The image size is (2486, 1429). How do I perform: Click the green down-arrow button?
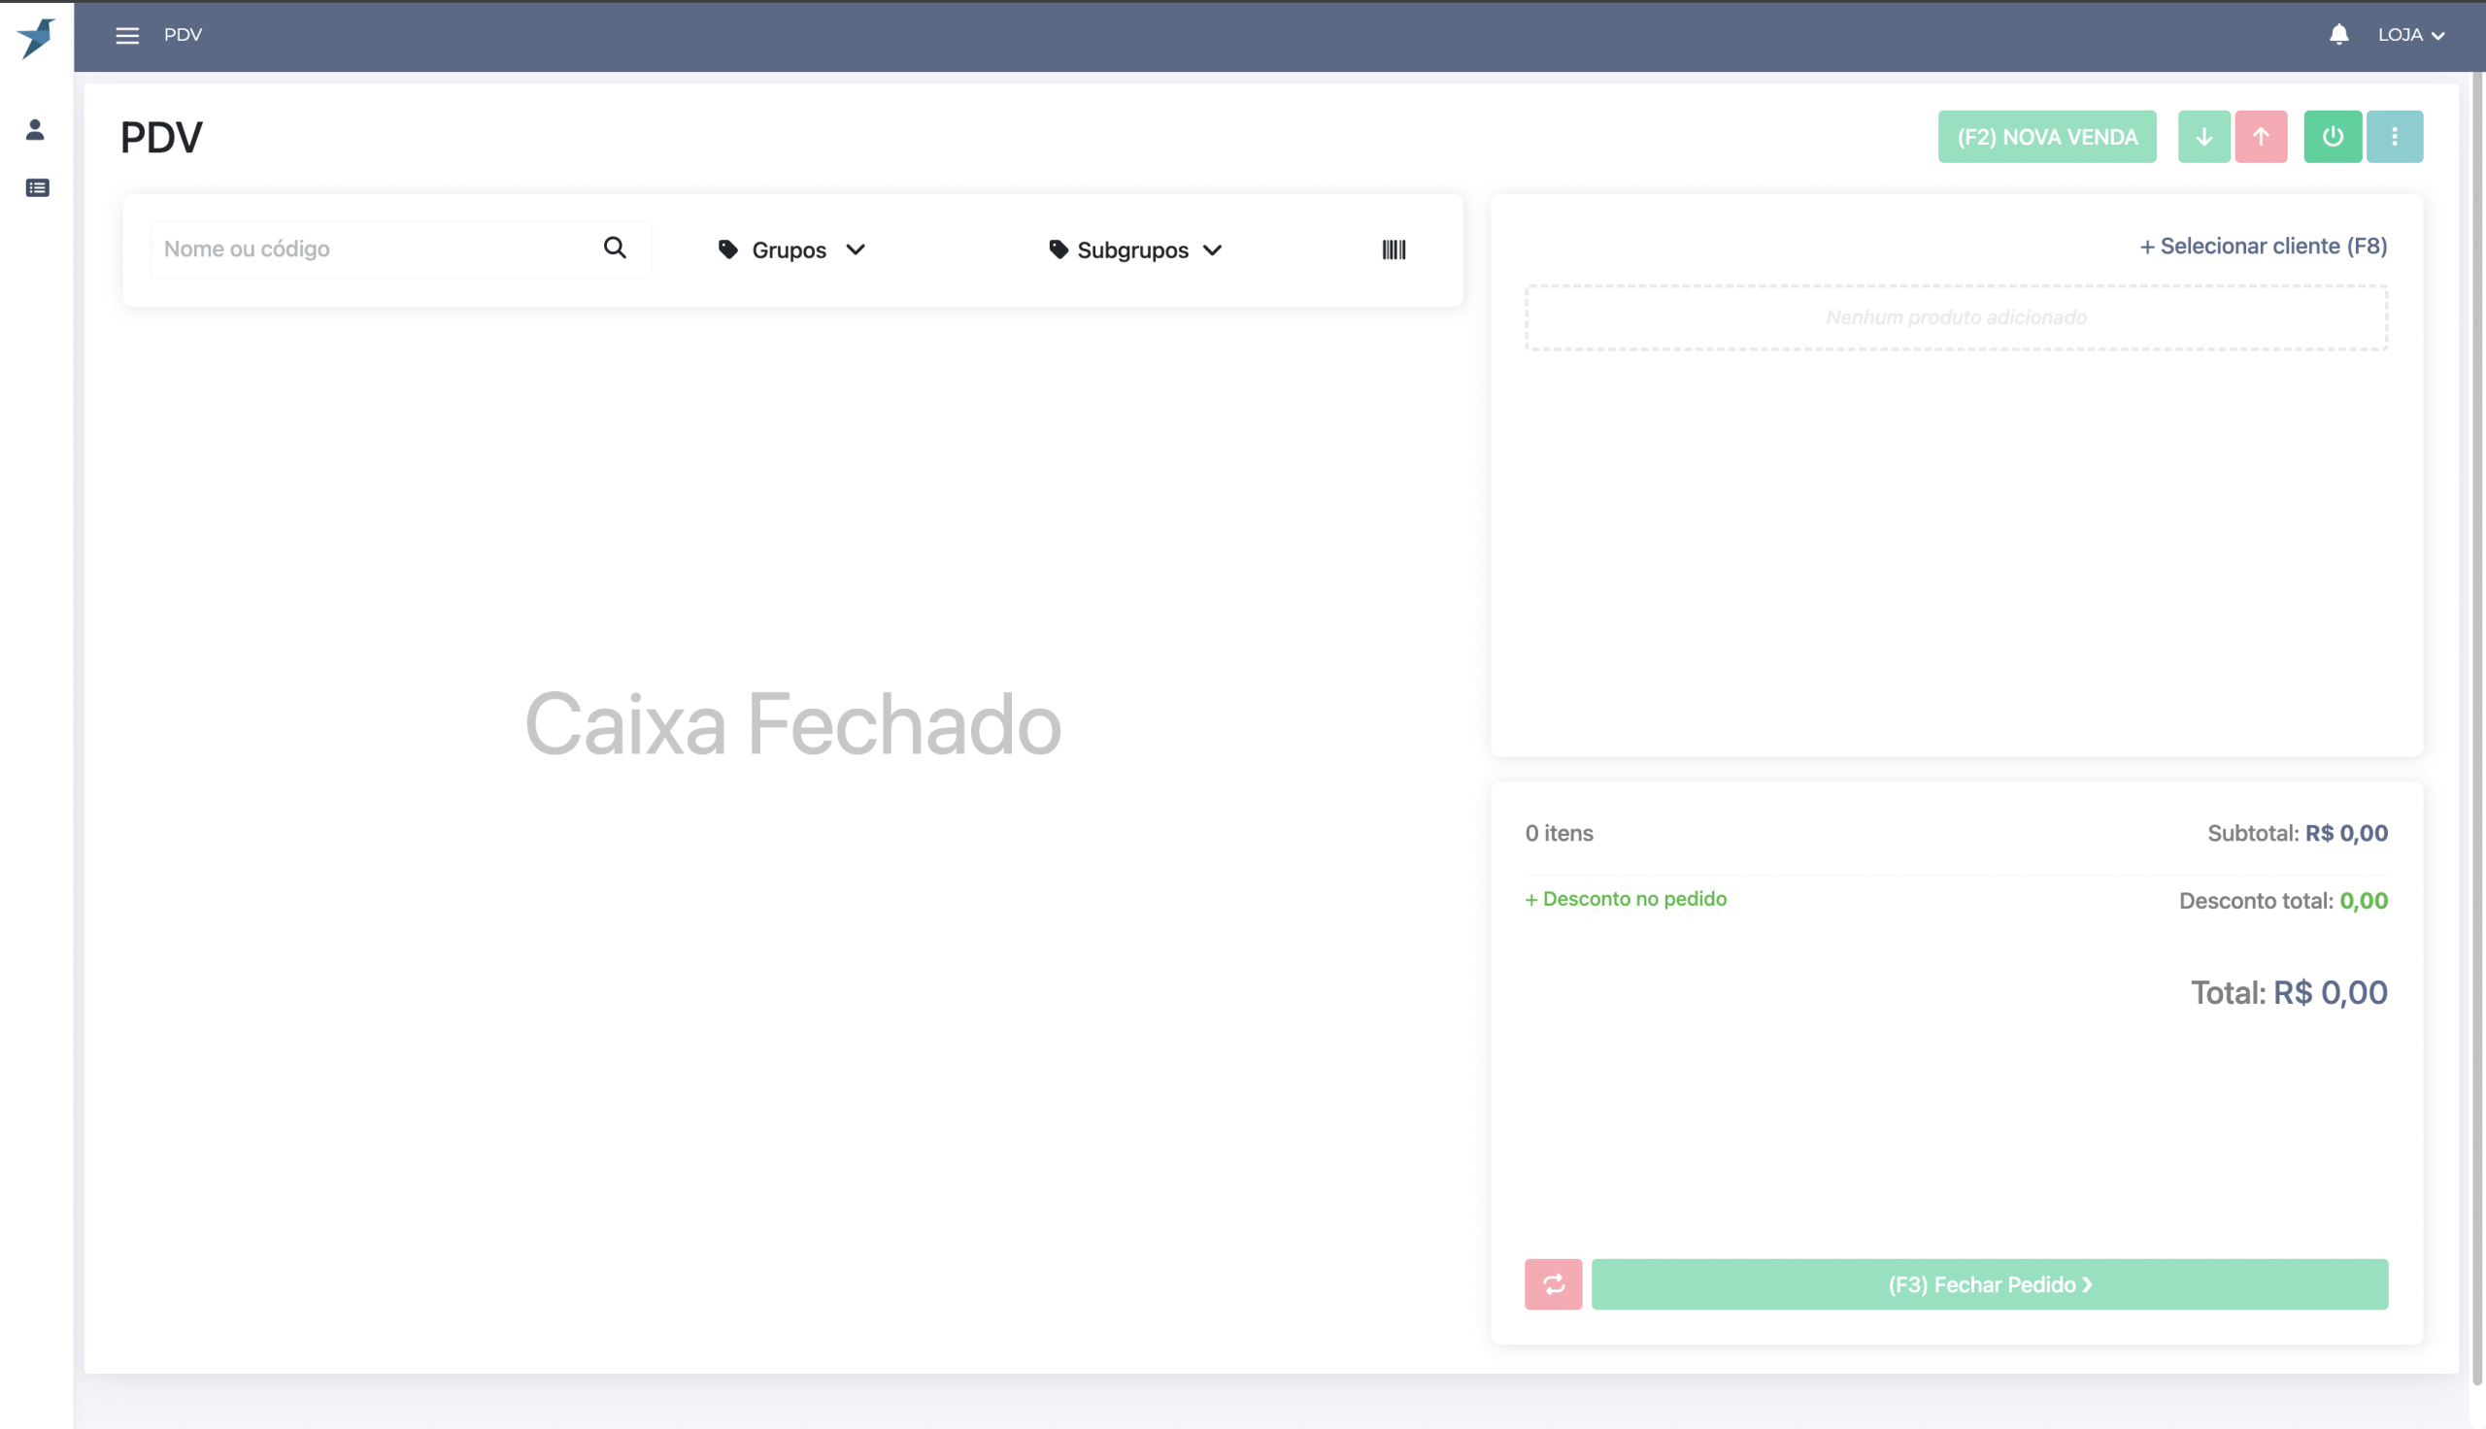[2203, 138]
